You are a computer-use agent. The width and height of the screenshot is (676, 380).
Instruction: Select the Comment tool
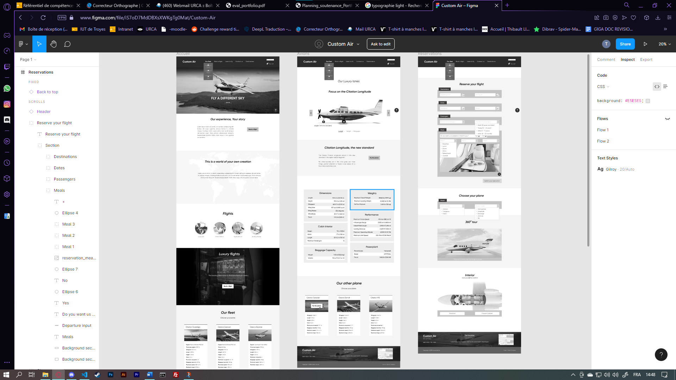click(x=67, y=44)
